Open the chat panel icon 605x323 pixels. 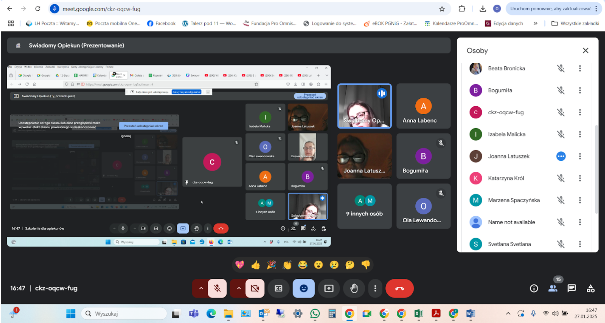(571, 288)
